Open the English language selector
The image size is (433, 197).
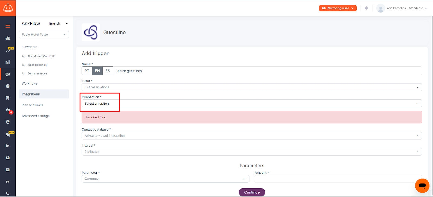tap(58, 24)
